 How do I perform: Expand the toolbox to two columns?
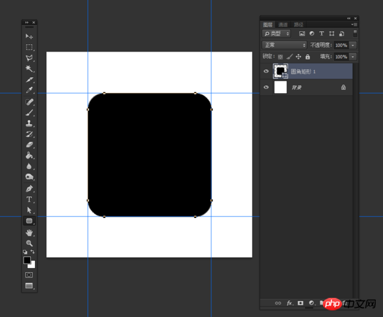26,22
